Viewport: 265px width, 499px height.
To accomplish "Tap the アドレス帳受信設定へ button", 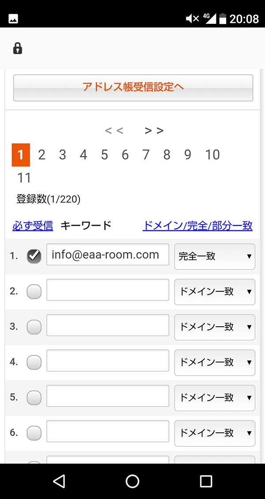I will pos(133,88).
